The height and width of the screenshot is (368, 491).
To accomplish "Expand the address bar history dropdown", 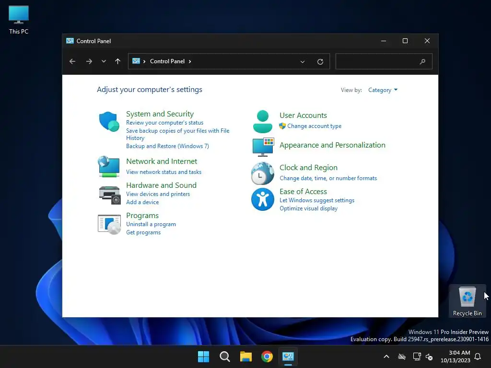I will [303, 62].
